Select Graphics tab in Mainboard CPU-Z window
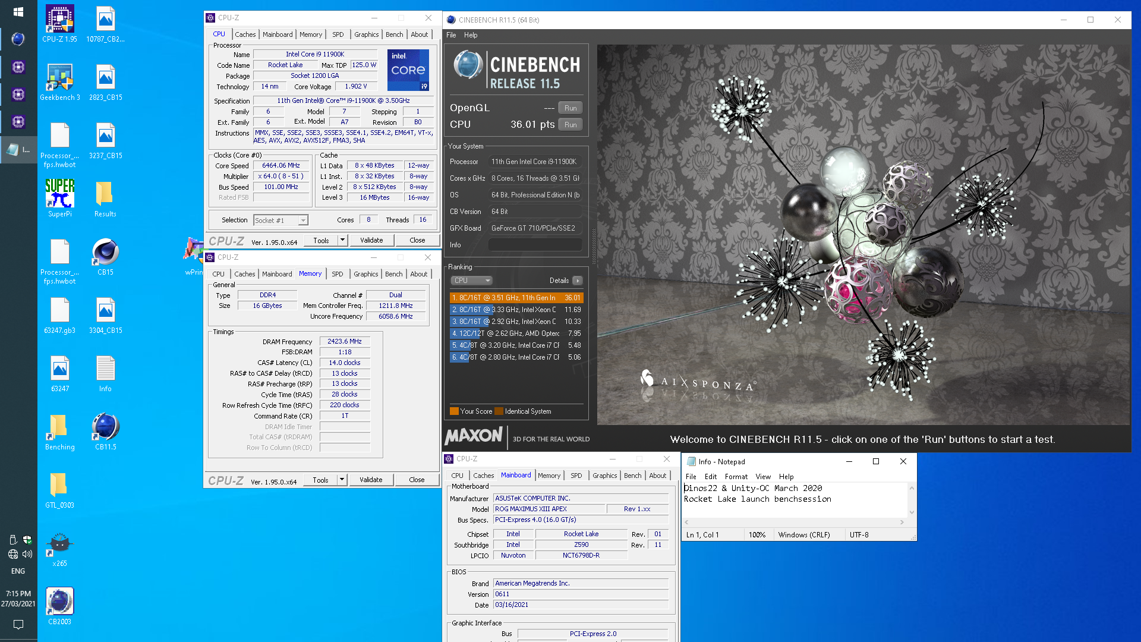Viewport: 1141px width, 642px height. (x=604, y=476)
